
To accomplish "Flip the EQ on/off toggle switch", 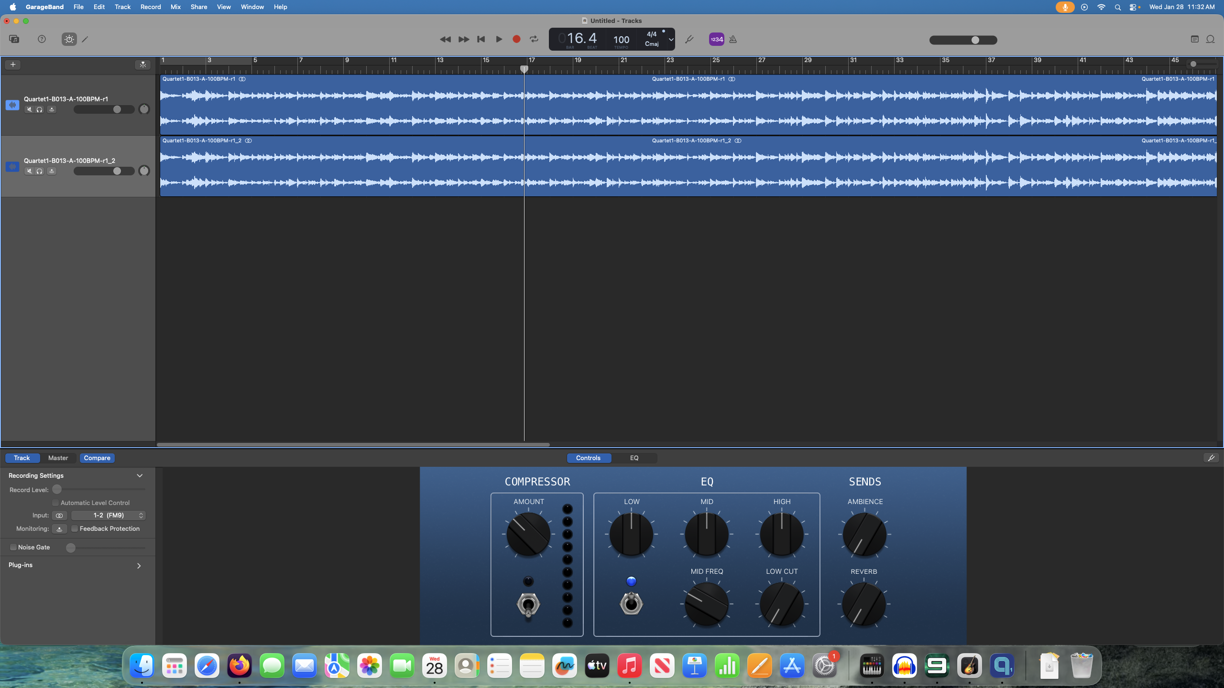I will click(631, 603).
